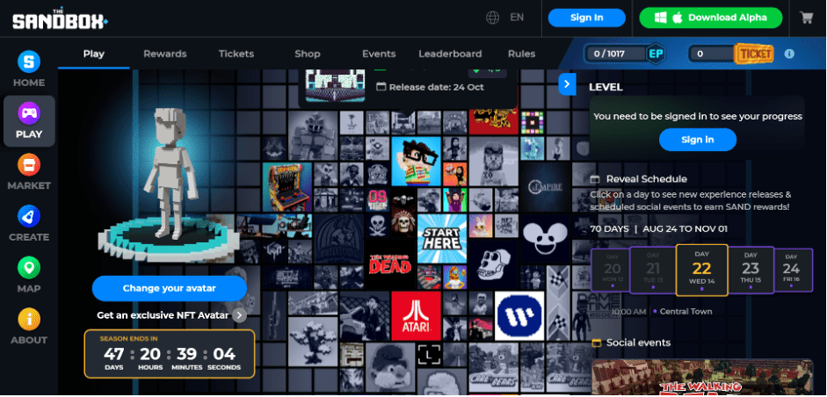The width and height of the screenshot is (827, 397).
Task: Click Get an exclusive NFT Avatar link
Action: pos(163,315)
